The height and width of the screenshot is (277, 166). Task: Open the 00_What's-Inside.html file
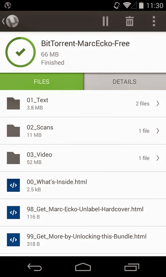(x=83, y=185)
